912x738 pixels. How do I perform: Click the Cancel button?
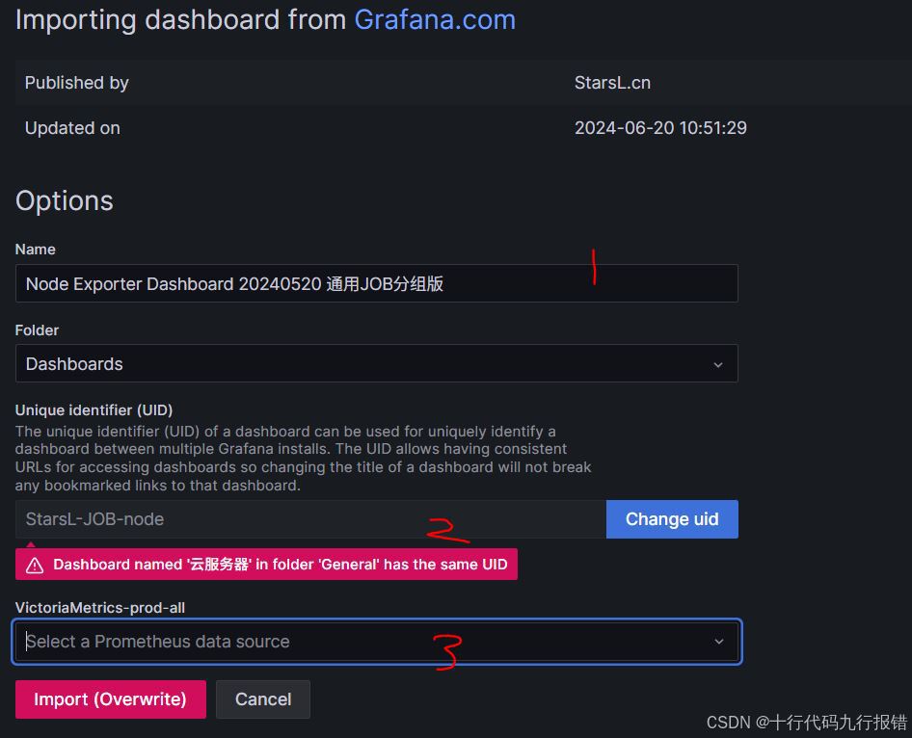tap(263, 699)
